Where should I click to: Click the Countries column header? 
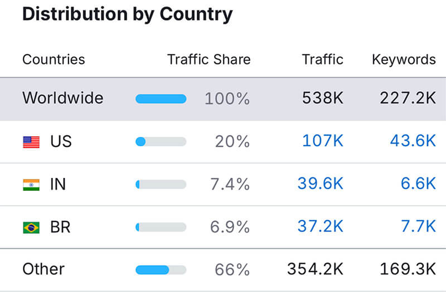point(54,60)
